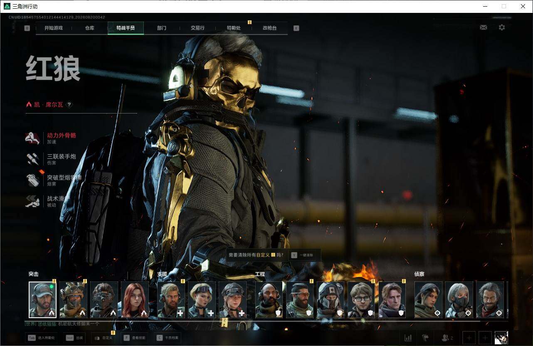This screenshot has width=533, height=346.
Task: Select the 特战干员 tab
Action: click(x=126, y=28)
